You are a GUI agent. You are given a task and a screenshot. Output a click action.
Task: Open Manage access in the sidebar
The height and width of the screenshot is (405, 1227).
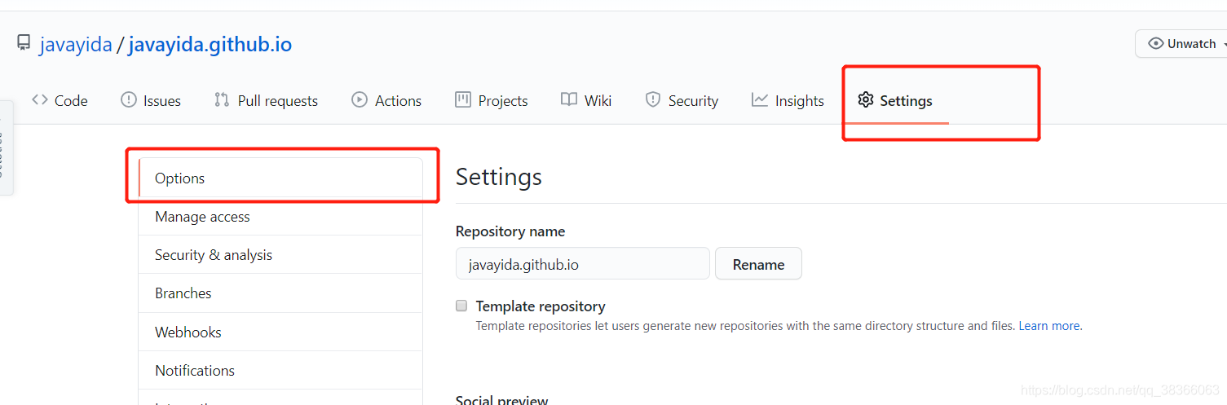[x=280, y=217]
